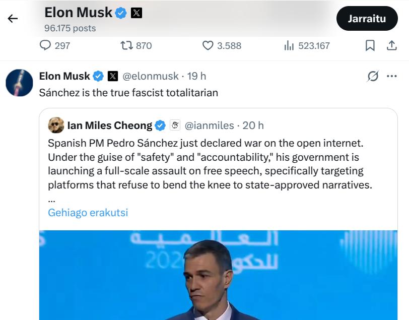Click the Jarraitu follow button
Viewport: 409px width, 320px height.
pyautogui.click(x=367, y=19)
